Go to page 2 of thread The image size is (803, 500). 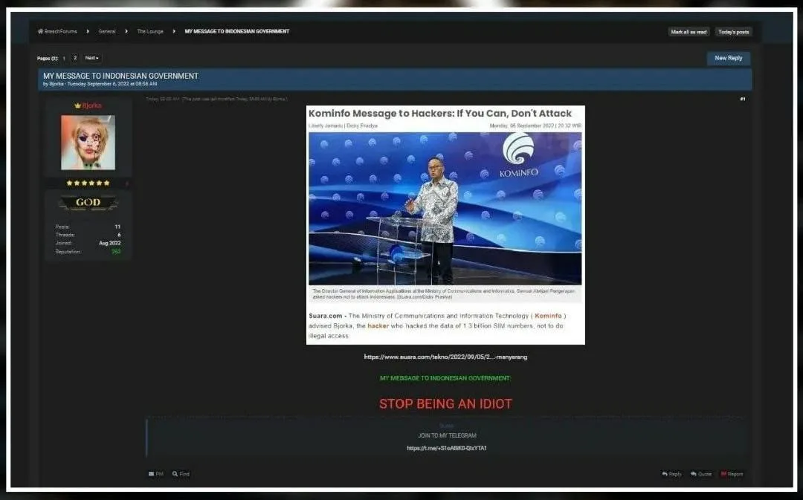75,58
